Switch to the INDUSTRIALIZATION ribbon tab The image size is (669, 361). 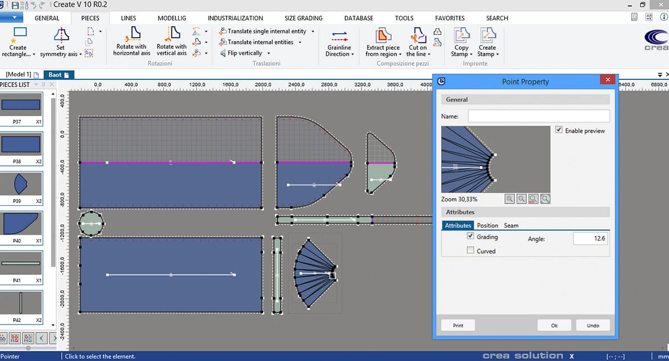point(236,17)
